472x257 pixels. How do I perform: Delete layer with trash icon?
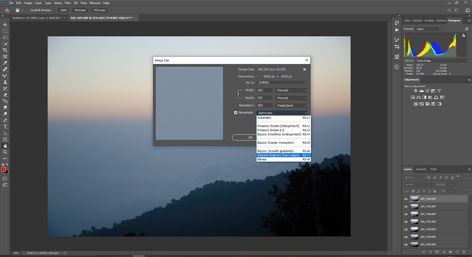pyautogui.click(x=463, y=251)
